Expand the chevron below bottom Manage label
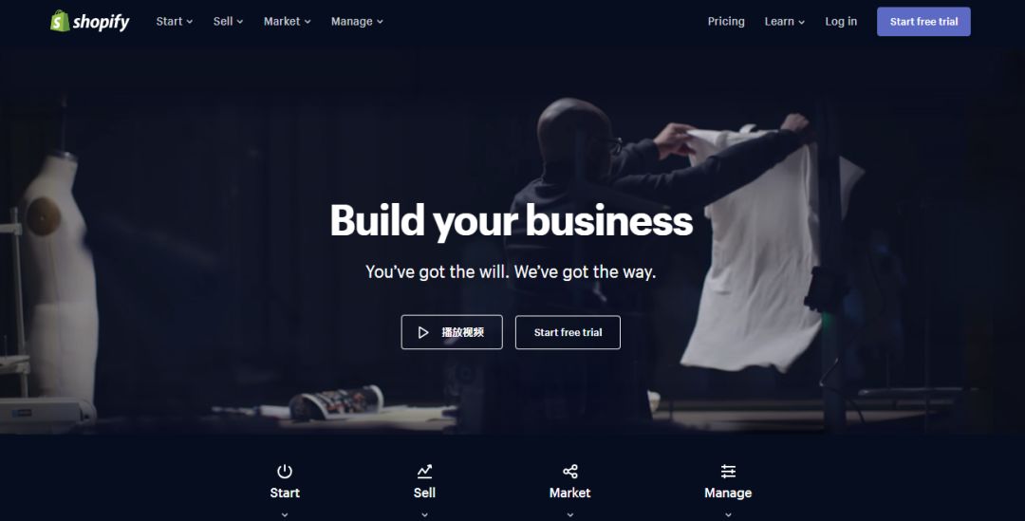This screenshot has height=521, width=1025. [728, 514]
